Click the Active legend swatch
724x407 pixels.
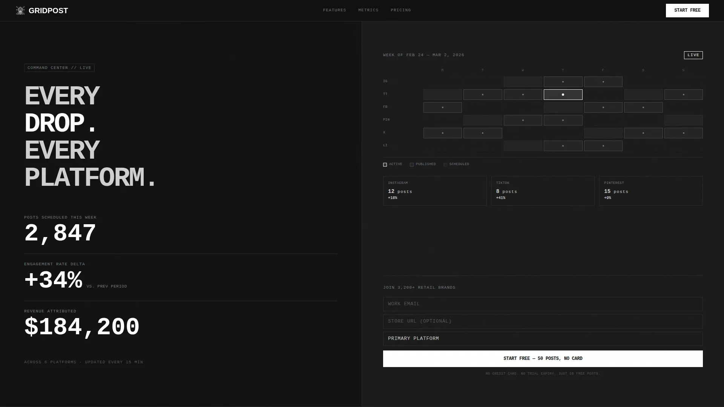[385, 165]
